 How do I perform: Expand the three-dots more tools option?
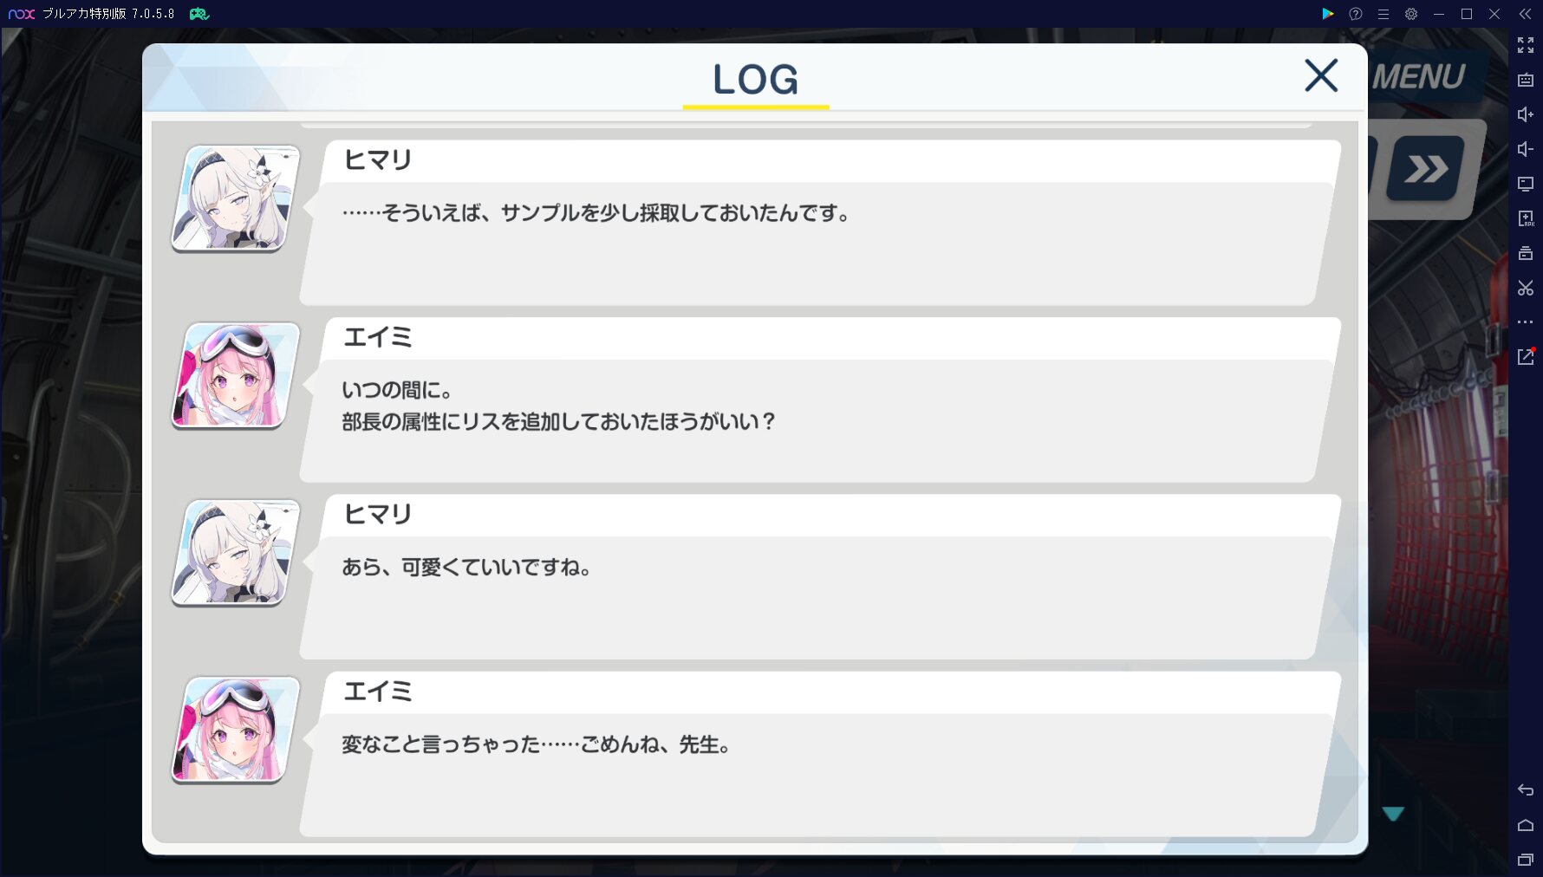(1526, 322)
